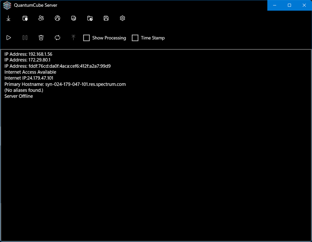
Task: Click the Primary Hostname text line
Action: (x=65, y=84)
